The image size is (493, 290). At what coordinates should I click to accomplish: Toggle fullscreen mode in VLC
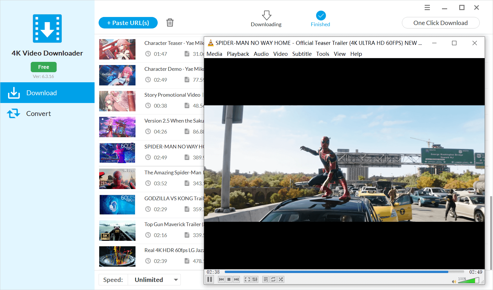247,279
